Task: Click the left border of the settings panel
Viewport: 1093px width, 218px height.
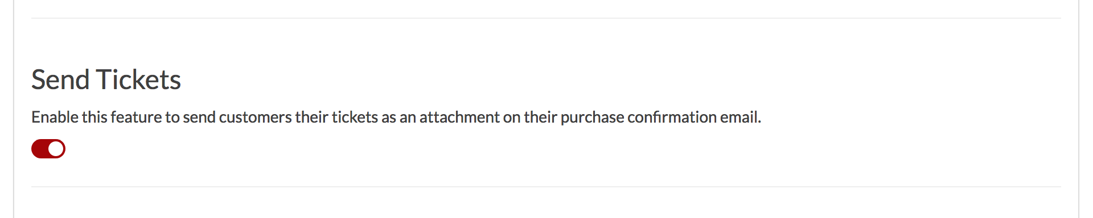Action: (14, 109)
